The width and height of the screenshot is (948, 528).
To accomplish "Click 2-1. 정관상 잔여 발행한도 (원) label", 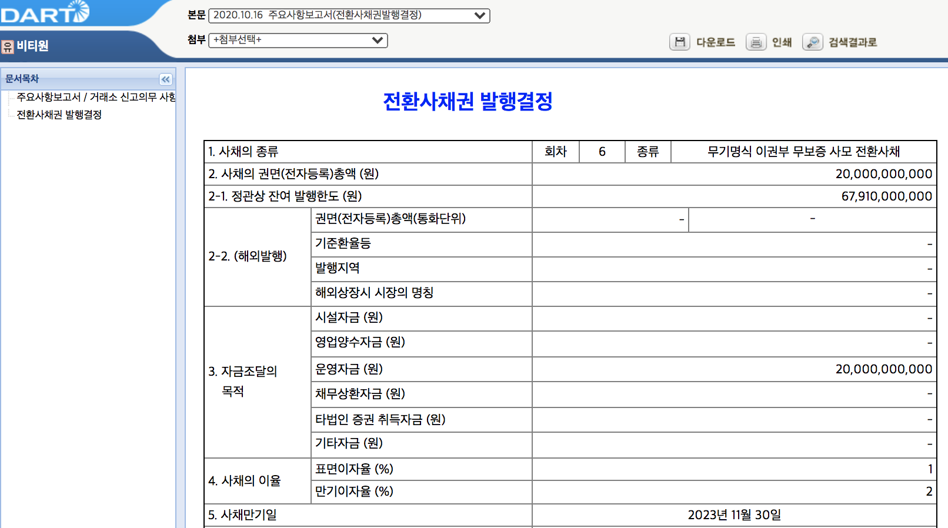I will click(x=285, y=196).
